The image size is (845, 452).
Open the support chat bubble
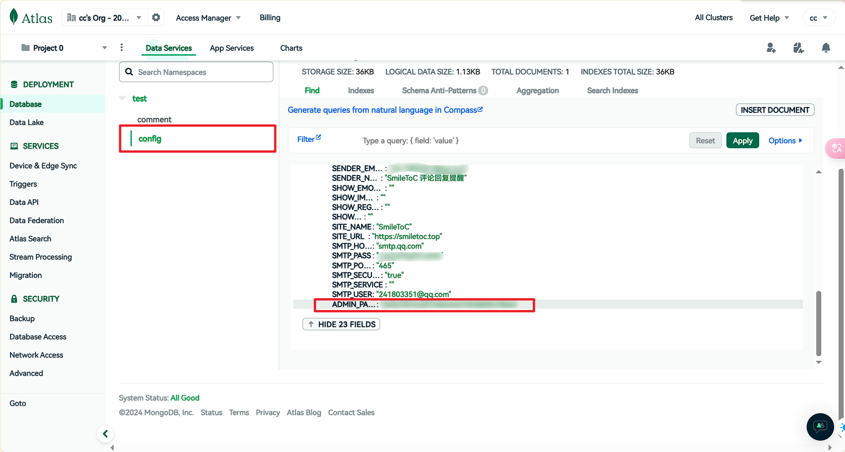pos(820,426)
